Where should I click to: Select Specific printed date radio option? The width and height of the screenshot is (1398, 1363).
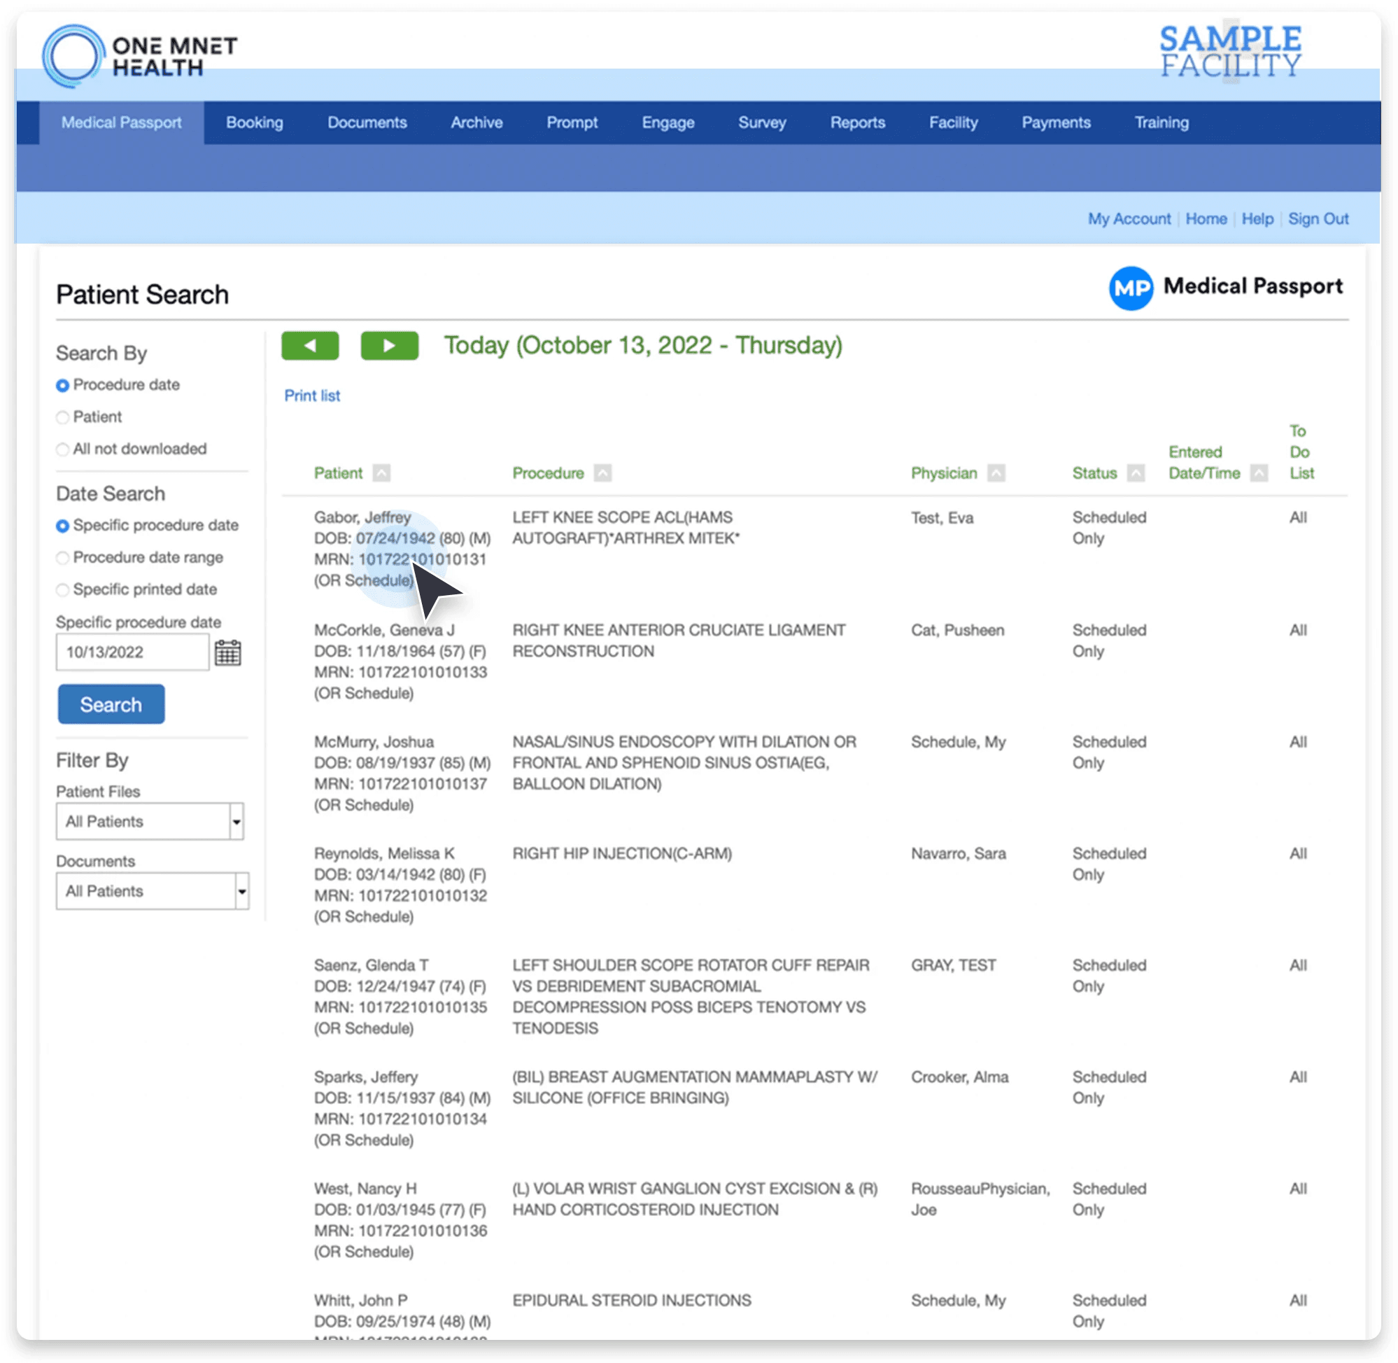coord(63,590)
